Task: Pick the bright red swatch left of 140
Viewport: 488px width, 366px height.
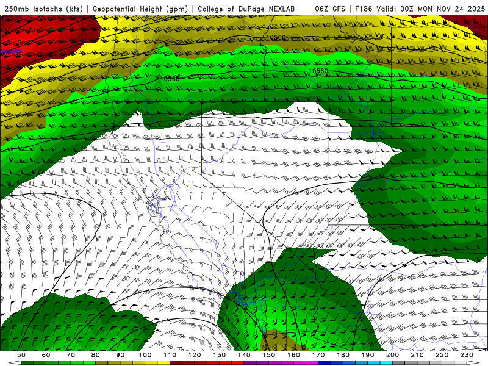Action: 238,363
